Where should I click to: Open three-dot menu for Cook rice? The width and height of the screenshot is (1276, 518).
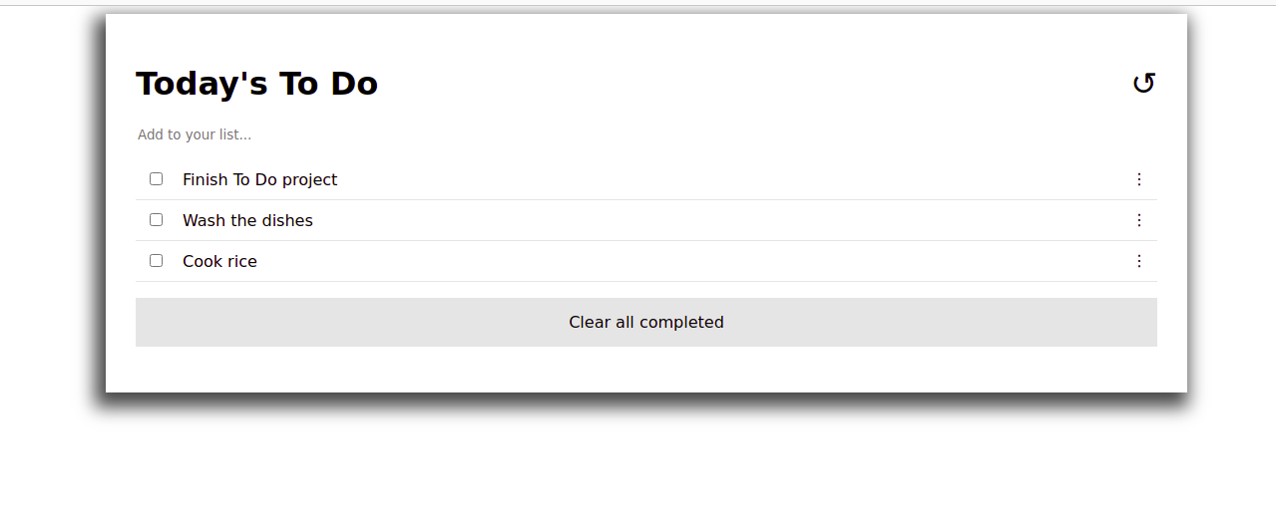click(1139, 261)
